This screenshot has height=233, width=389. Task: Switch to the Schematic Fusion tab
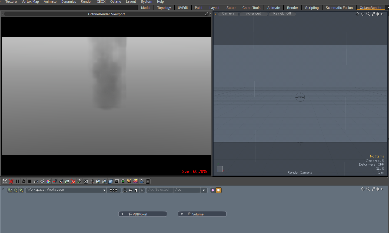339,8
